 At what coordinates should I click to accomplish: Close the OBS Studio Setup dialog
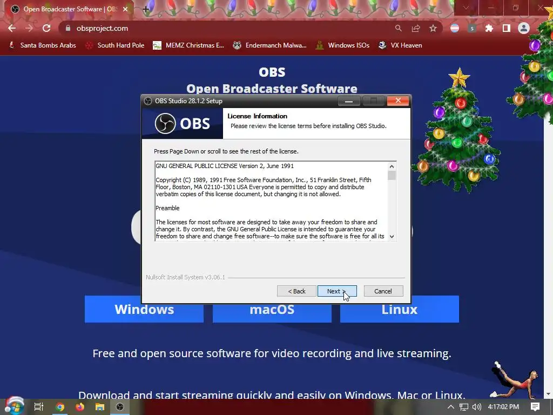click(x=398, y=101)
